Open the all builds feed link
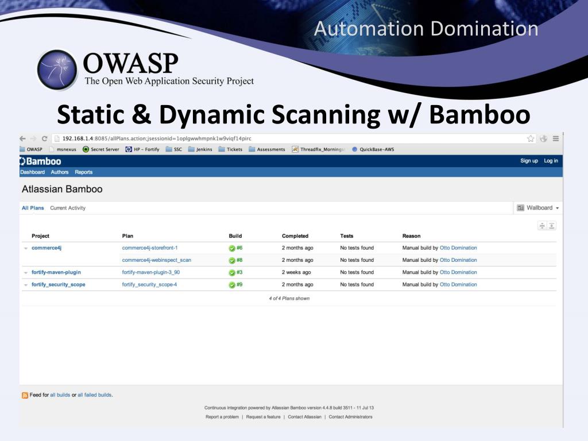The width and height of the screenshot is (588, 441). [x=60, y=395]
